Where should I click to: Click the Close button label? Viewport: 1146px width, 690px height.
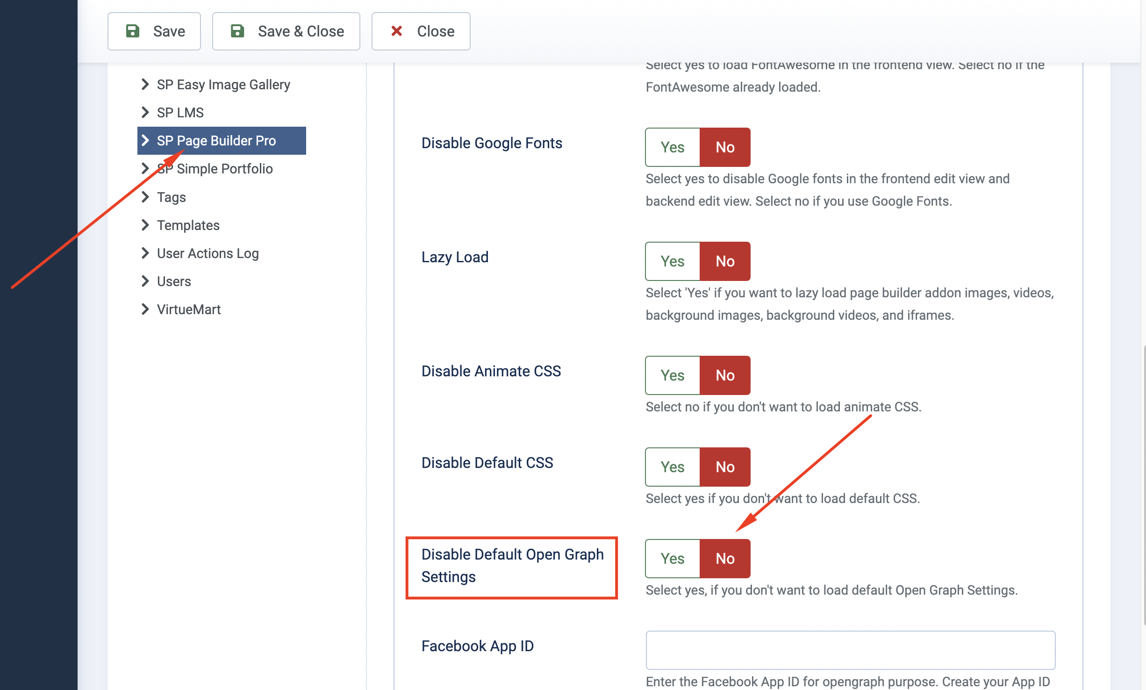coord(436,31)
